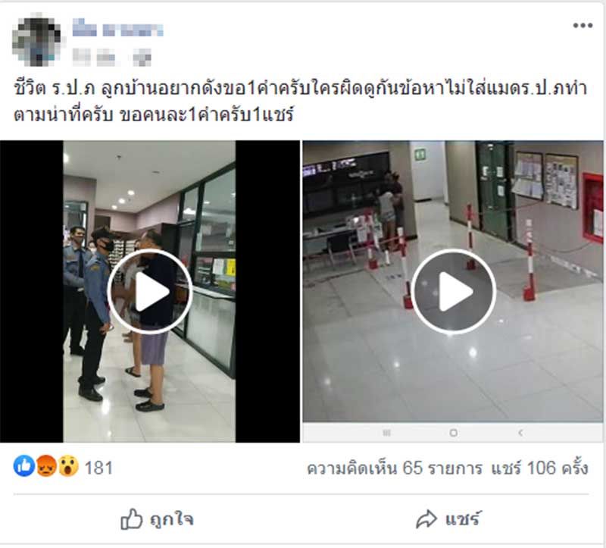Tap the back chevron in right video

(520, 432)
